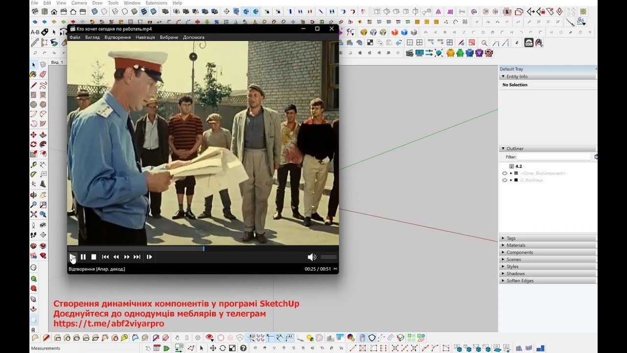The width and height of the screenshot is (627, 353).
Task: Adjust the media player volume slider
Action: 329,257
